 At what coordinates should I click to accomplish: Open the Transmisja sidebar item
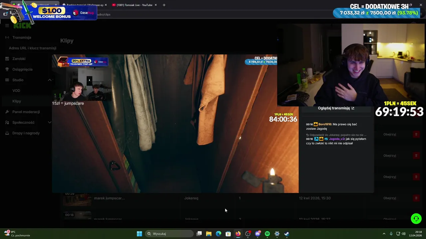[x=22, y=38]
